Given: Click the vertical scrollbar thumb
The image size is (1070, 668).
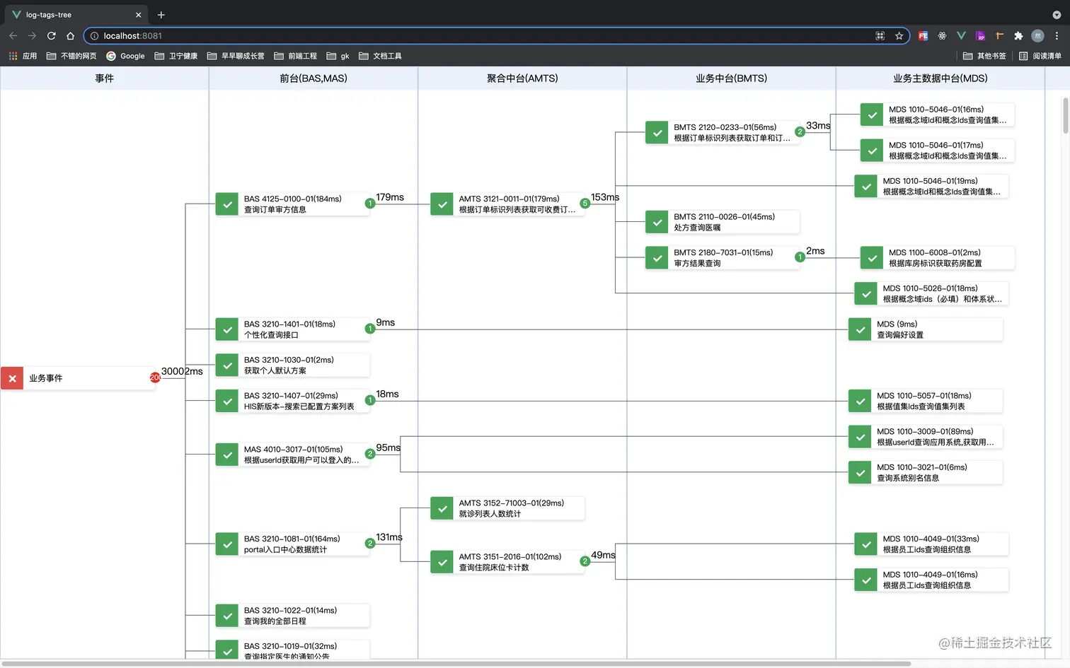Looking at the screenshot, I should click(1066, 115).
